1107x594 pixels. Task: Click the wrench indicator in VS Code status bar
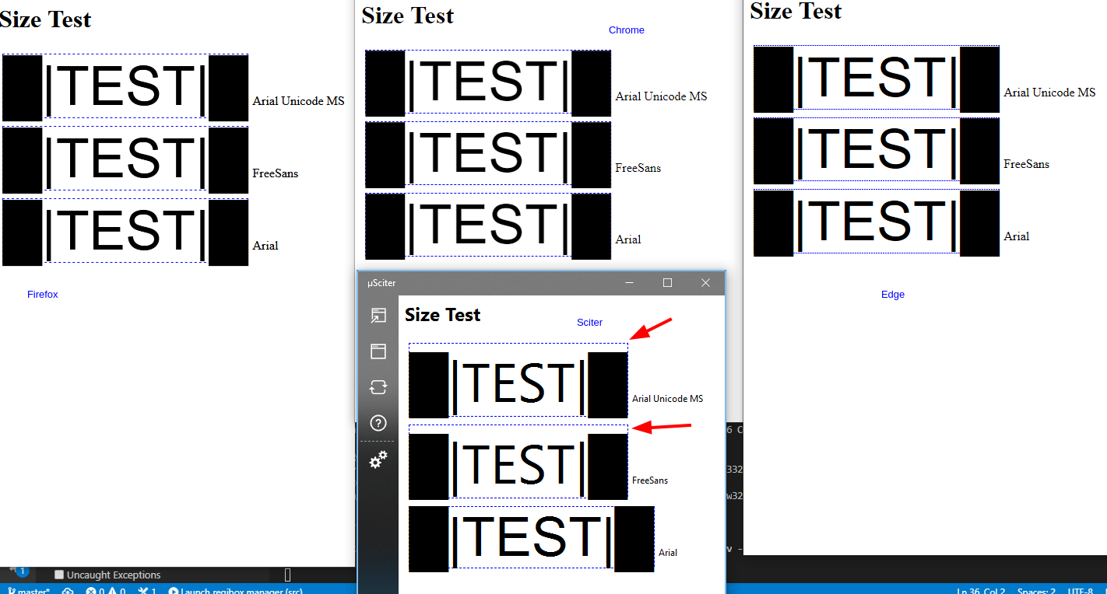(x=146, y=590)
